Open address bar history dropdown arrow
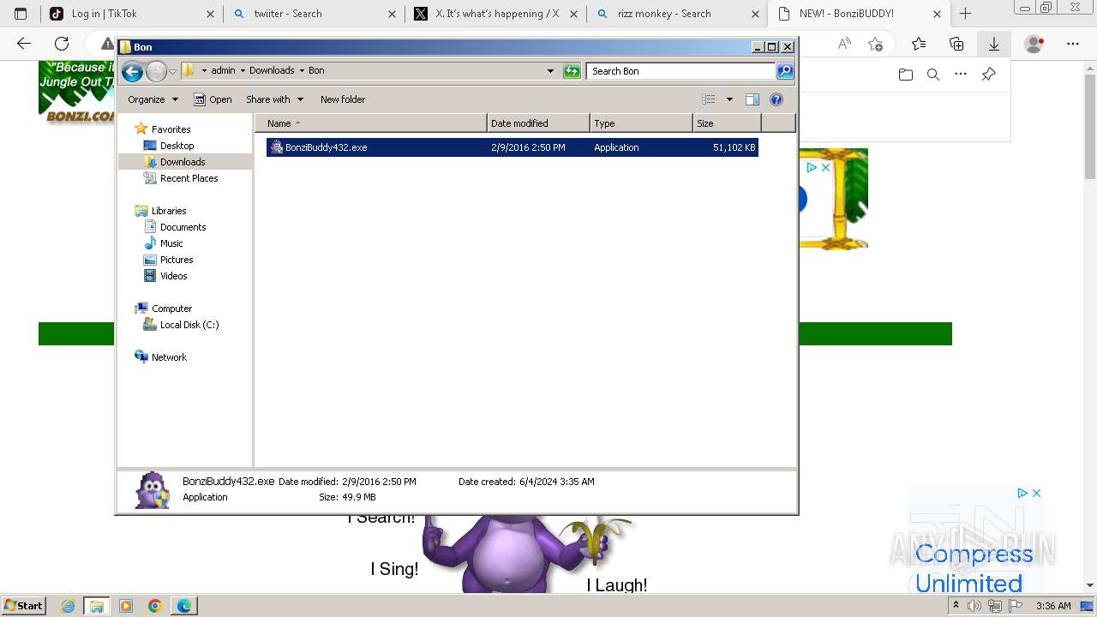 [550, 71]
